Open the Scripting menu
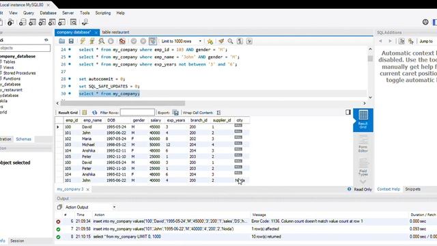Viewport: 437px width, 246px height. click(x=103, y=13)
